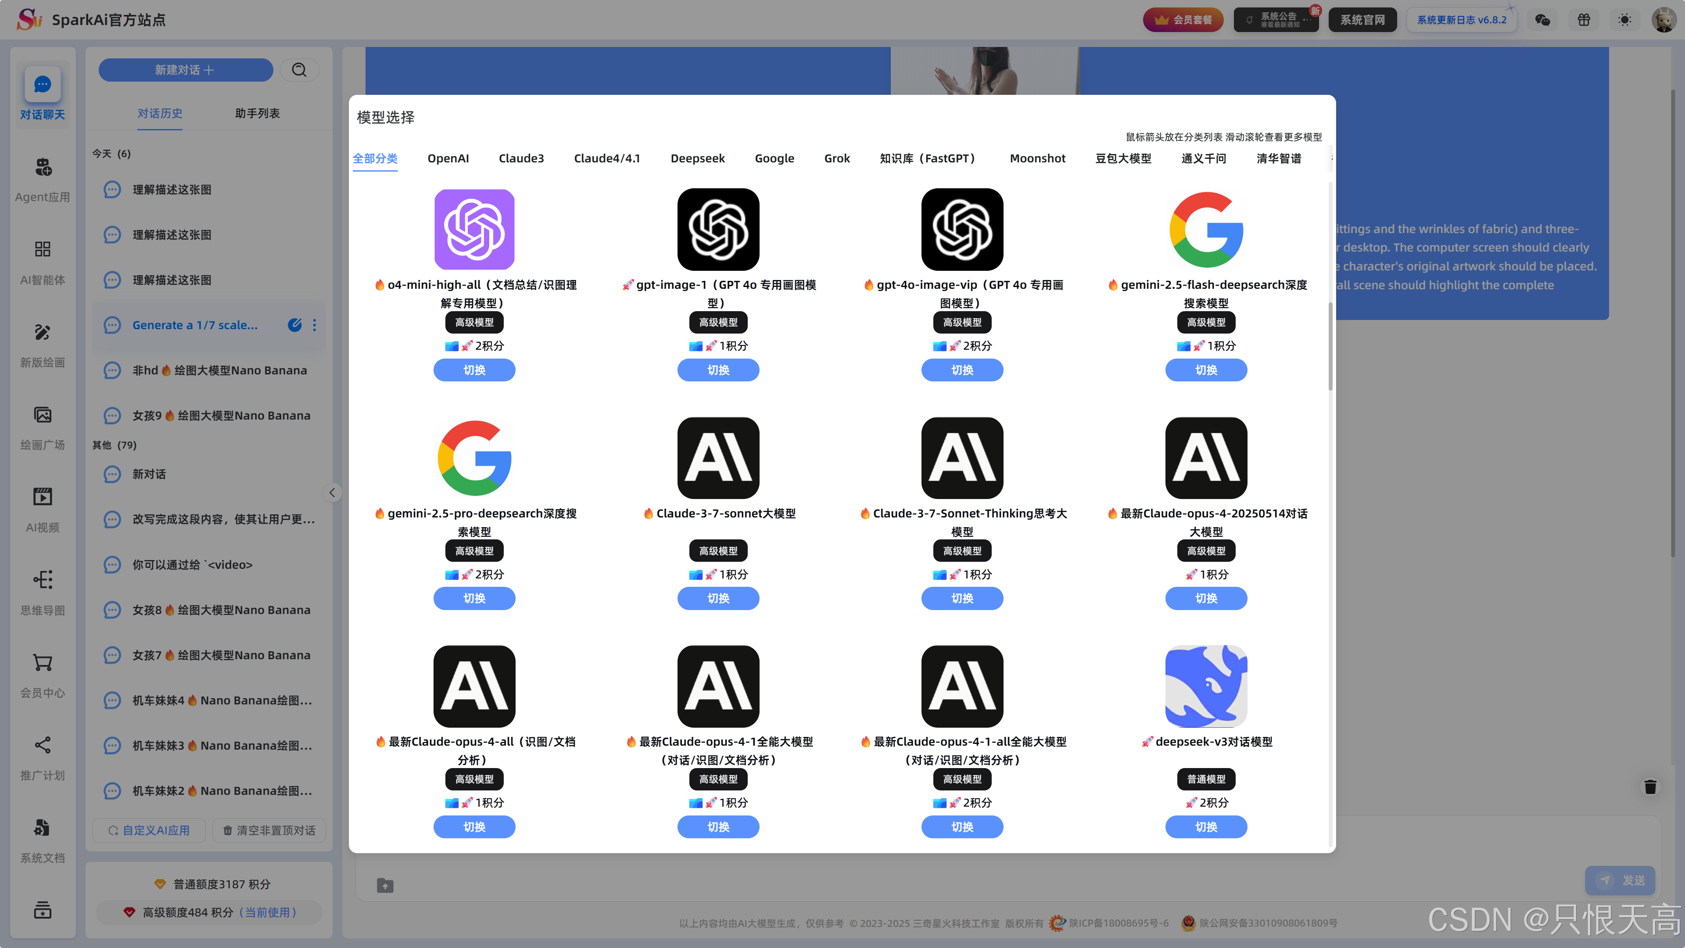Open the user avatar menu

1663,20
